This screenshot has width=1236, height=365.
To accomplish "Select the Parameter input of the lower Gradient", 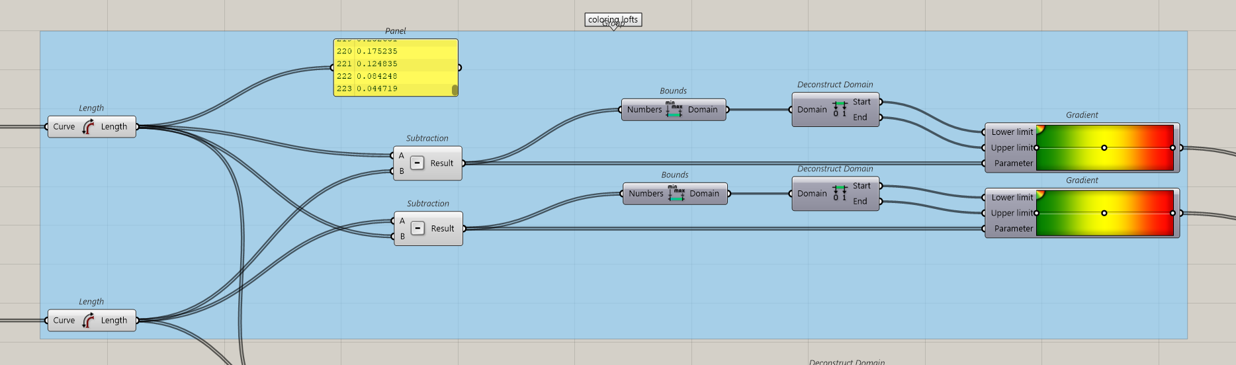I will pos(1013,229).
